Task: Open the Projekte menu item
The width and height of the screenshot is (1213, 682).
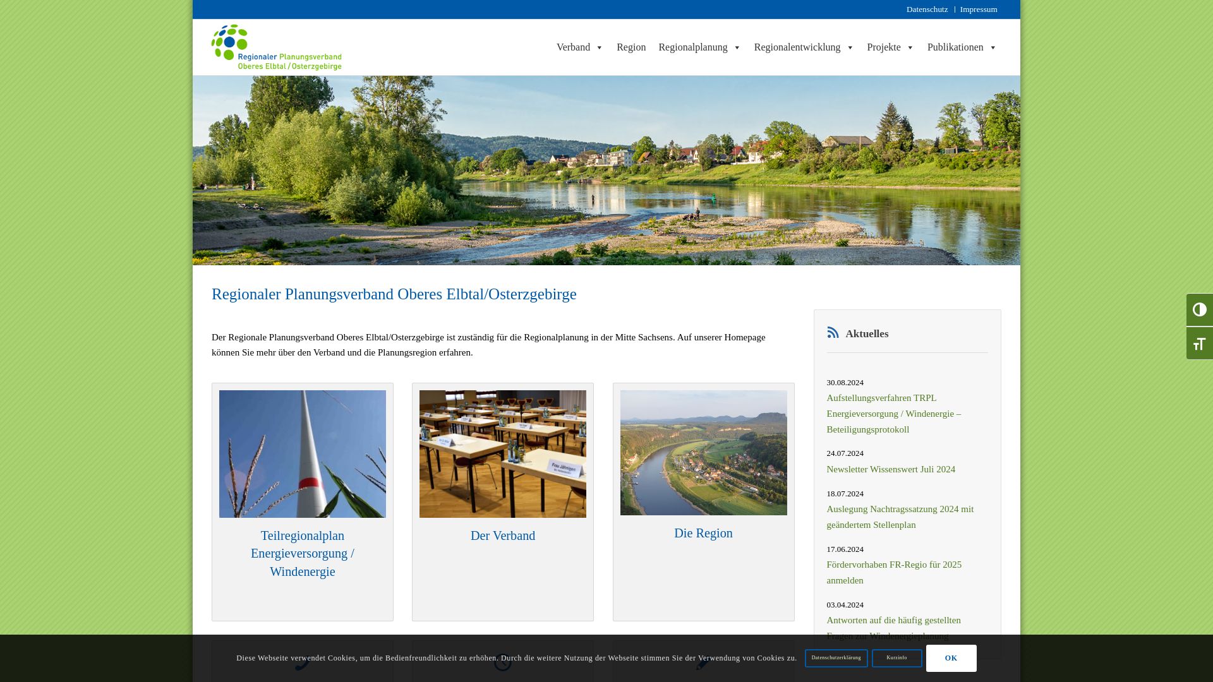Action: (x=884, y=47)
